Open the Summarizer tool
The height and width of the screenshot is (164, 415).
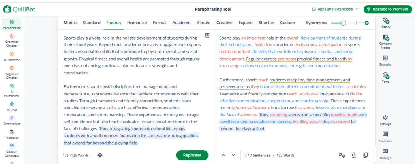[12, 120]
